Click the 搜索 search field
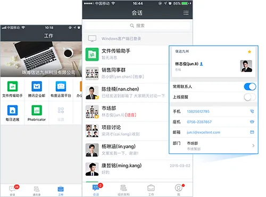Image resolution: width=266 pixels, height=197 pixels. click(137, 26)
